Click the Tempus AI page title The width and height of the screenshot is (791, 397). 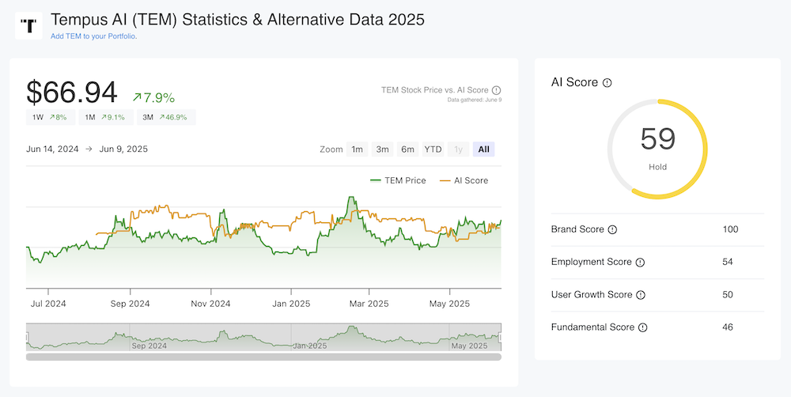tap(237, 20)
